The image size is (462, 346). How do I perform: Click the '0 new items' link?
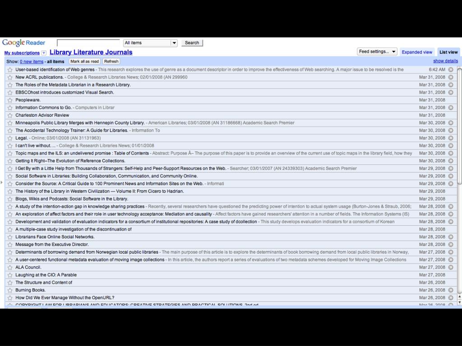32,61
